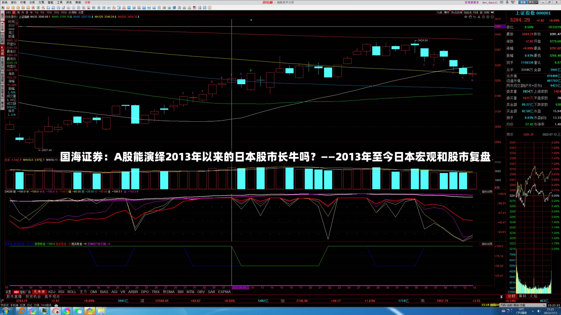Viewport: 561px width, 315px height.
Task: Toggle the 均线 moving average button
Action: pyautogui.click(x=476, y=12)
